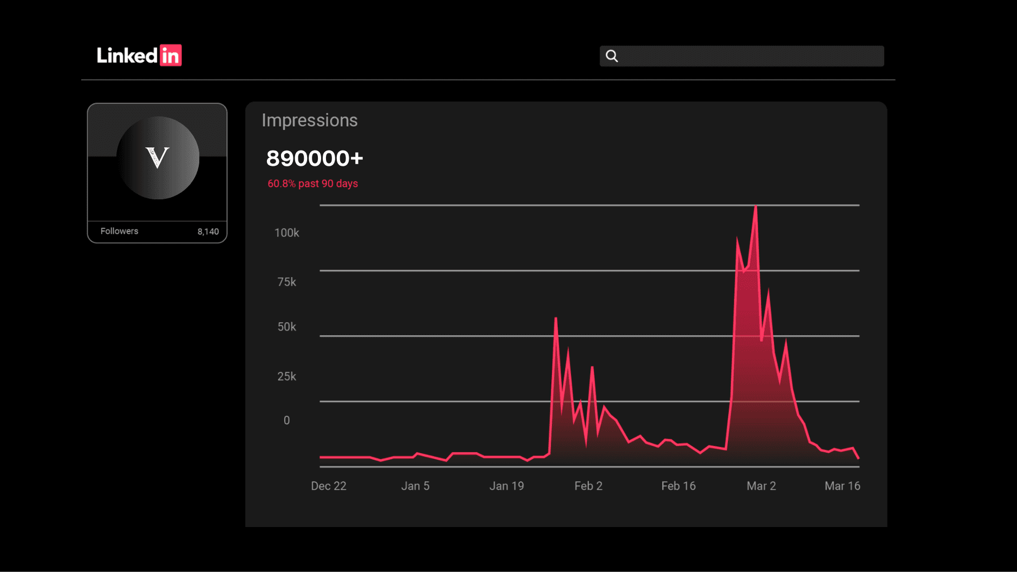Screen dimensions: 1017x572
Task: Click the 60.8% past 90 days text
Action: pyautogui.click(x=312, y=184)
